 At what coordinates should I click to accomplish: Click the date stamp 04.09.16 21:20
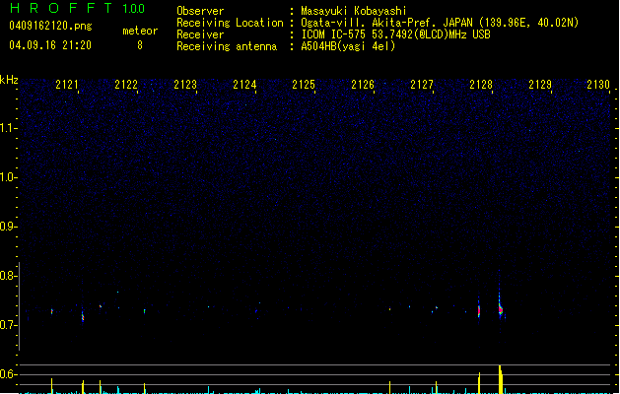click(50, 45)
